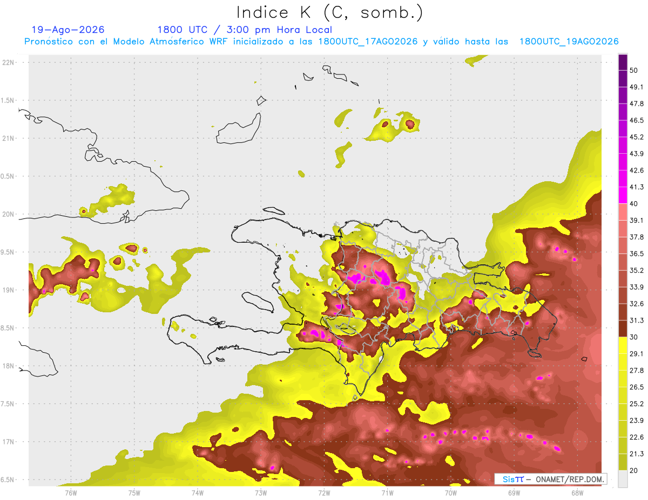
Task: Click the colorbar label '35.2'
Action: tap(637, 270)
